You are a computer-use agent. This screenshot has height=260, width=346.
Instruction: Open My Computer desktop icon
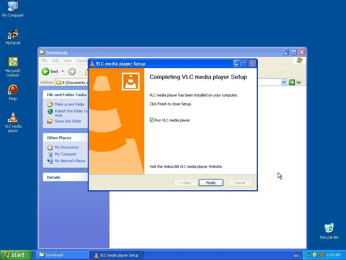pos(13,9)
